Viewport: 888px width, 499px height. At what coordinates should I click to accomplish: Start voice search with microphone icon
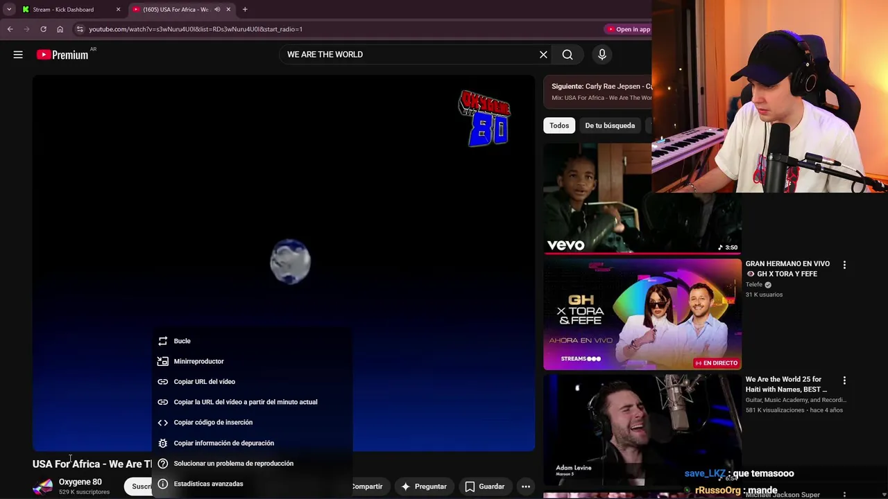[x=602, y=55]
